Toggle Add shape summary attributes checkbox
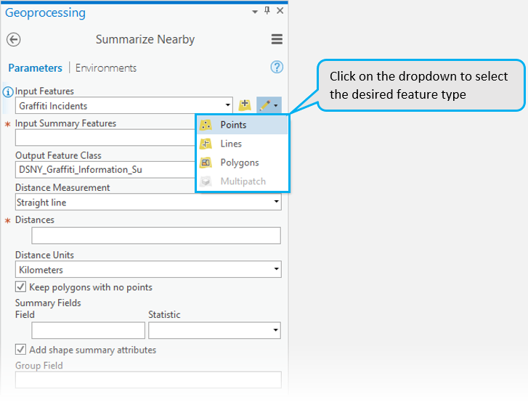This screenshot has height=402, width=528. 20,350
